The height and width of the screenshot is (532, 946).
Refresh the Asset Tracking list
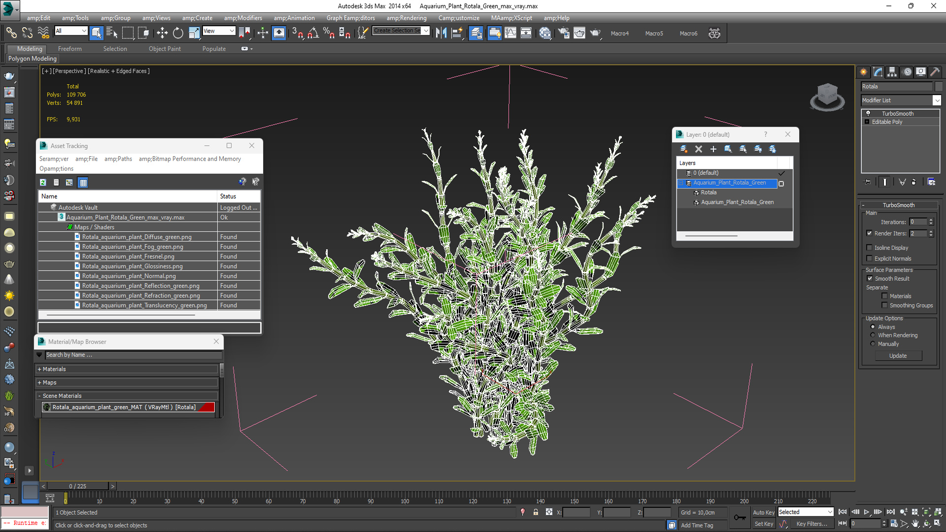[x=43, y=182]
